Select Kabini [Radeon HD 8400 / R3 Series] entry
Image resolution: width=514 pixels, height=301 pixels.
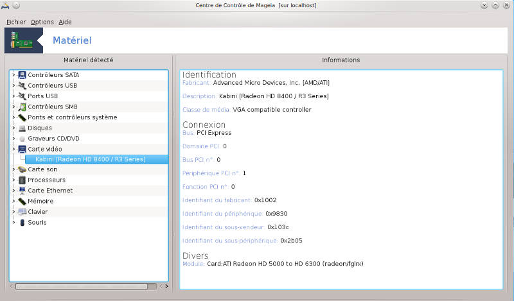coord(97,160)
